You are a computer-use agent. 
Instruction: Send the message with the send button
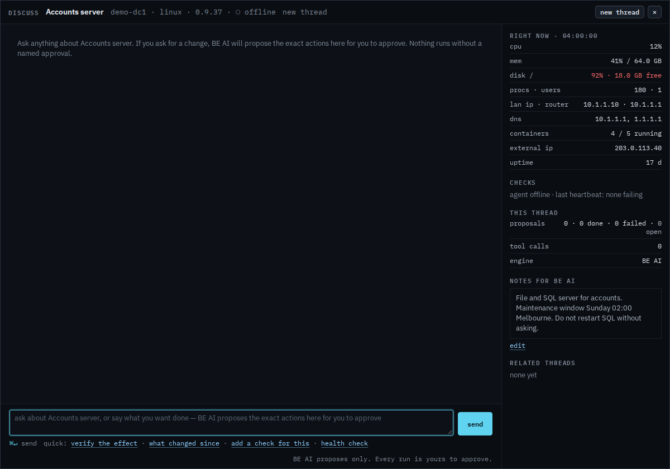tap(475, 424)
